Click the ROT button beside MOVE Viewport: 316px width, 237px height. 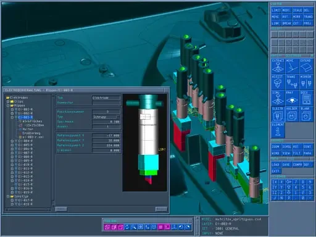[287, 17]
